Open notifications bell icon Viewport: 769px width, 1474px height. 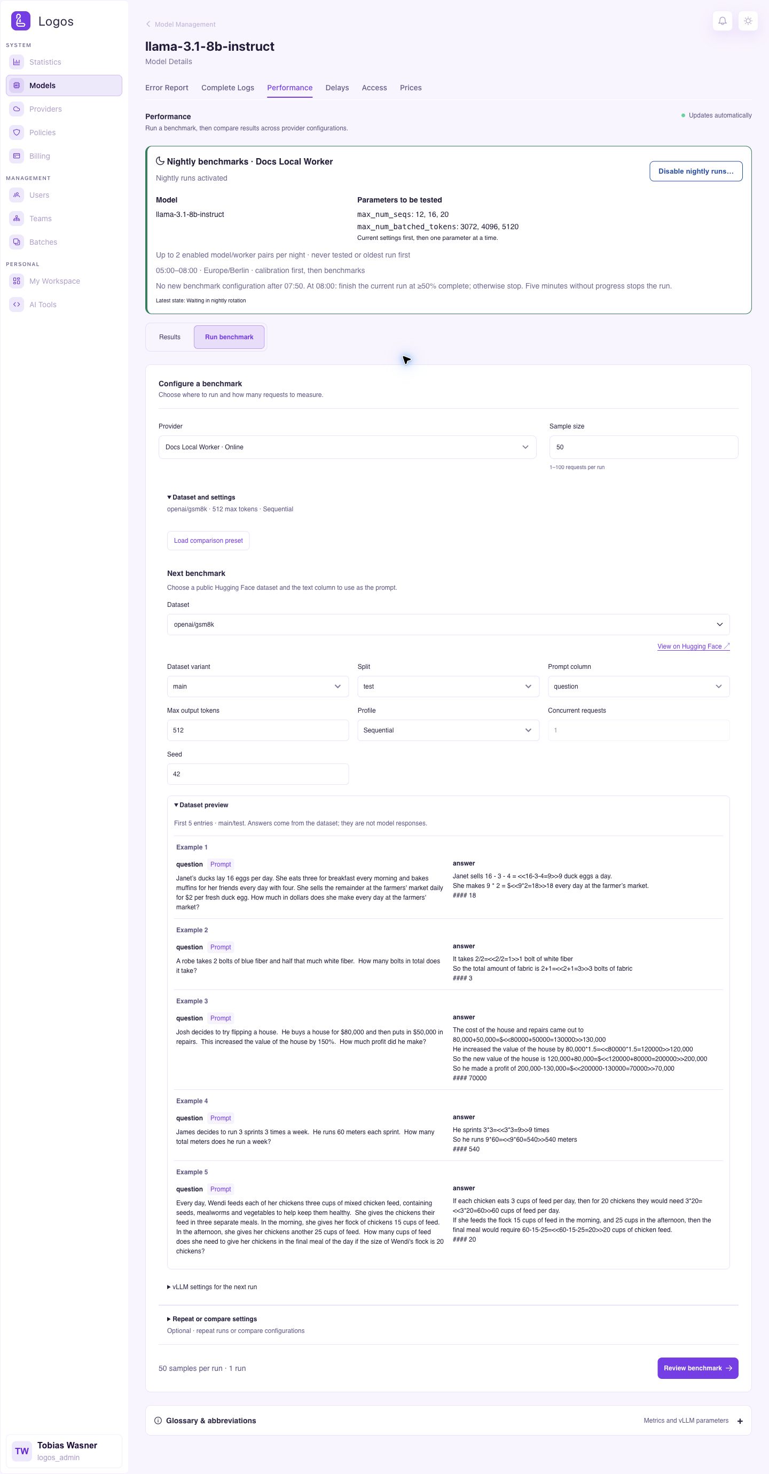click(723, 21)
